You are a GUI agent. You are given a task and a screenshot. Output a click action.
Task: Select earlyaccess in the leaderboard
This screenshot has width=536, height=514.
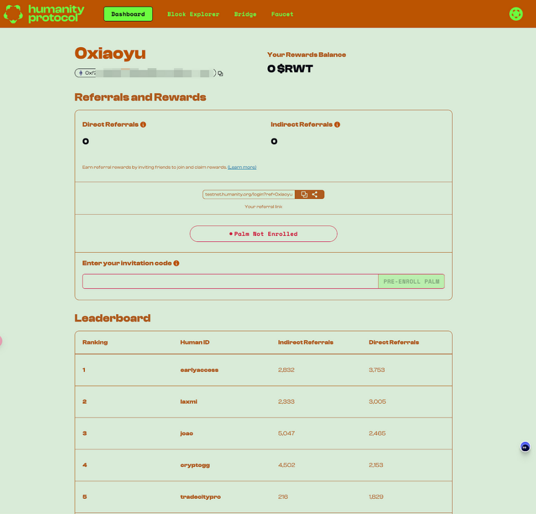click(x=199, y=370)
